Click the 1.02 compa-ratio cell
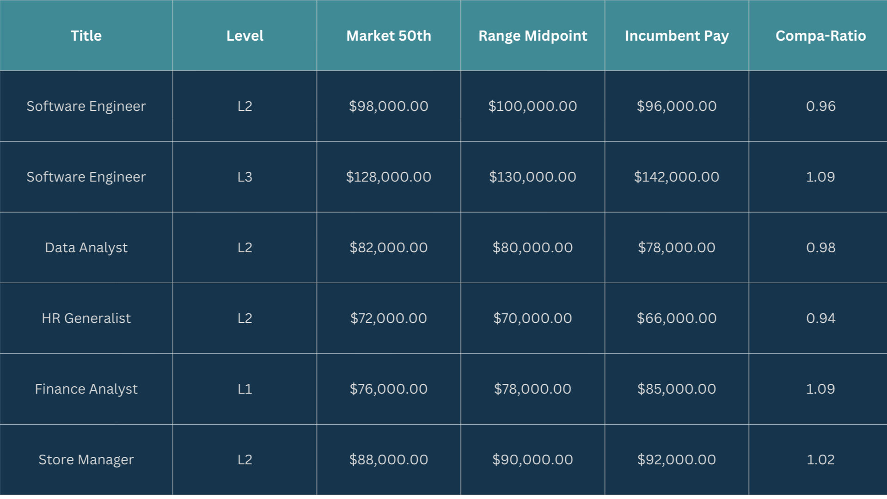This screenshot has width=887, height=499. coord(820,460)
